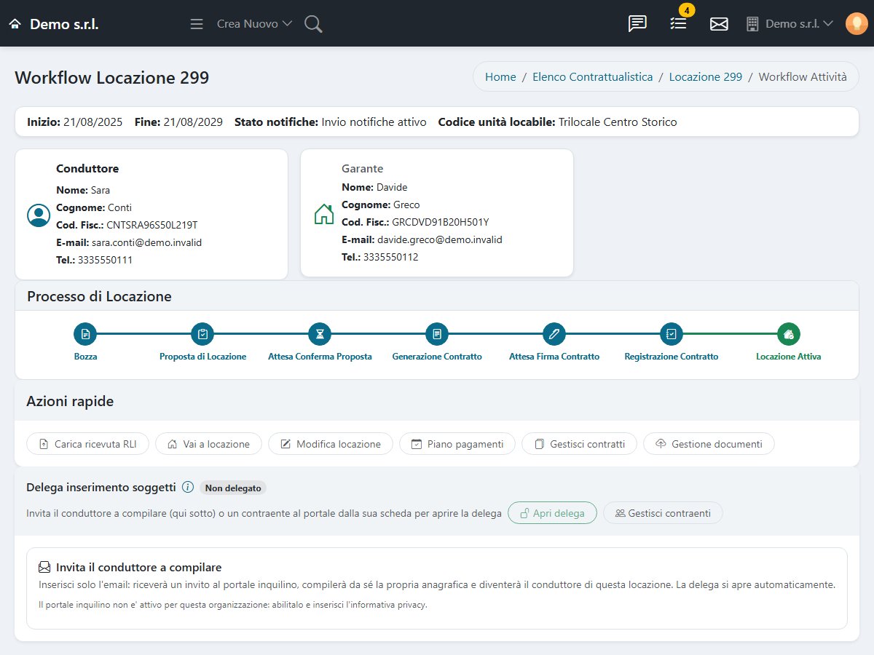Open the task checklist with badge 4
The width and height of the screenshot is (874, 655).
[679, 24]
